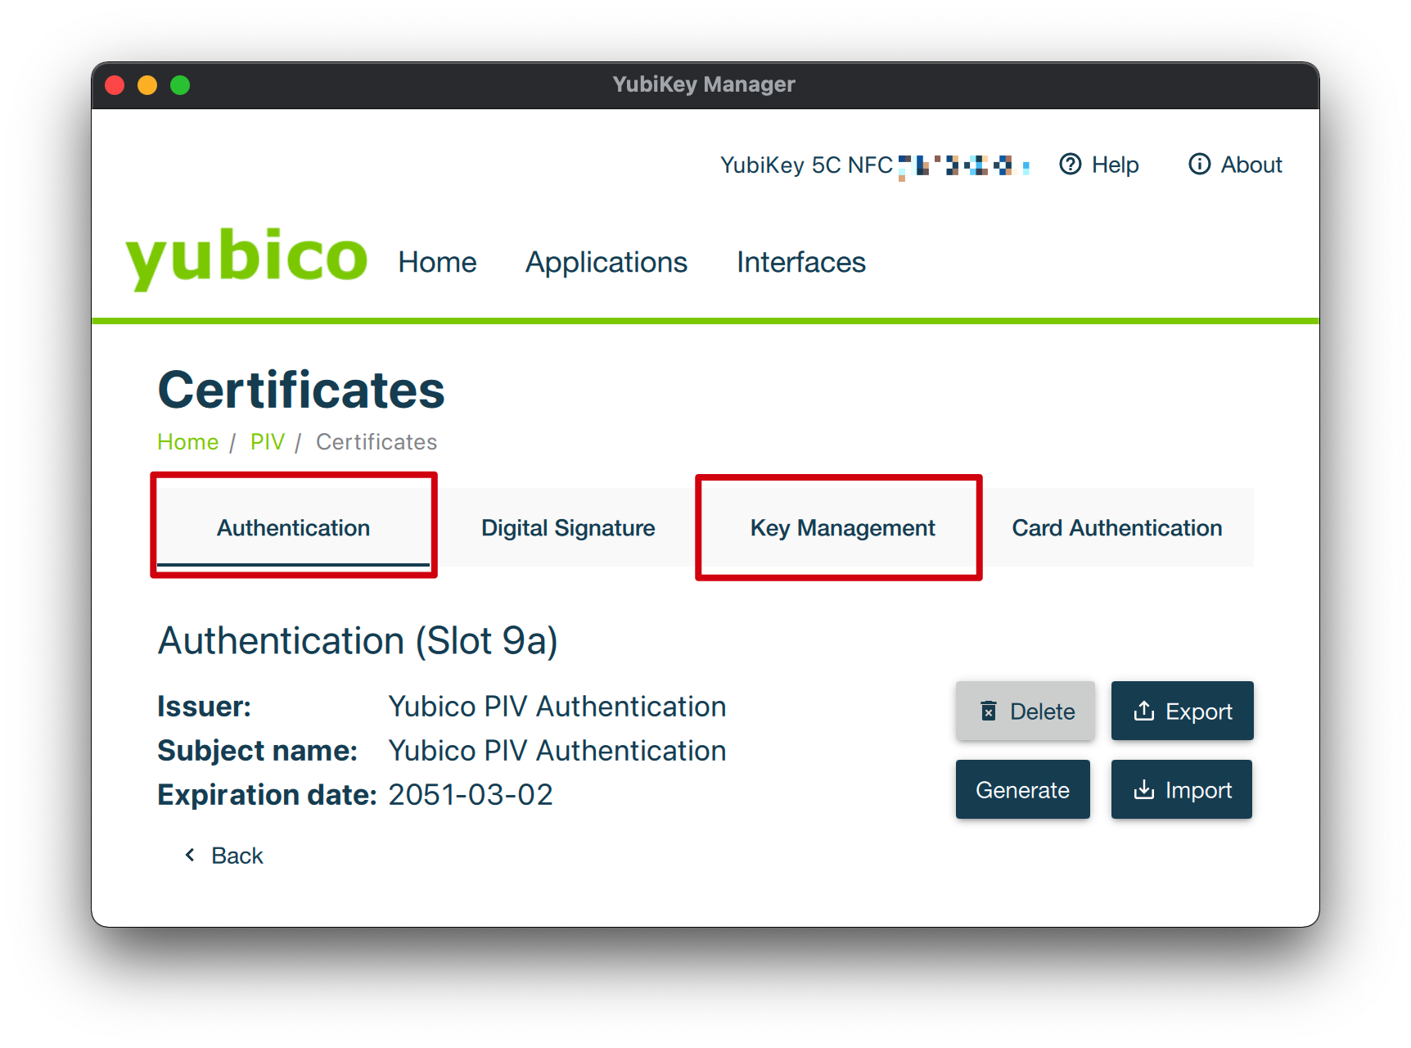1411x1048 pixels.
Task: Click the Home breadcrumb link
Action: click(x=187, y=442)
